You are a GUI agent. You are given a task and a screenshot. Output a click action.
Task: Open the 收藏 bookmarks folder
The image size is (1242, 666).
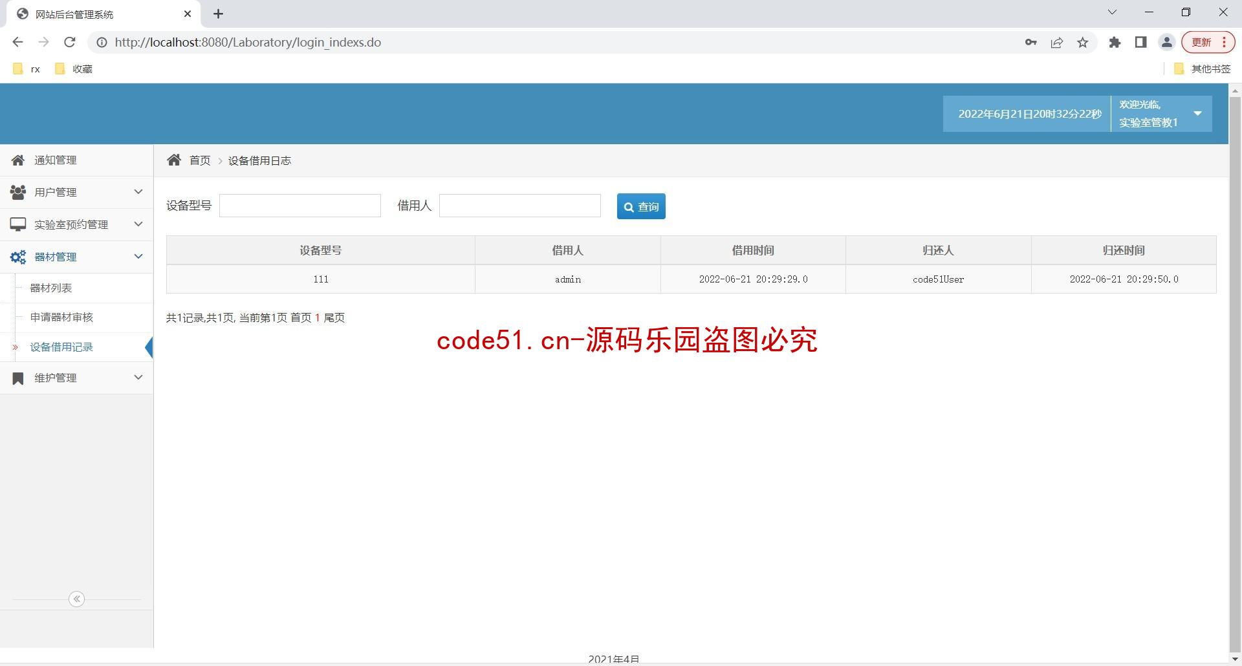(74, 69)
